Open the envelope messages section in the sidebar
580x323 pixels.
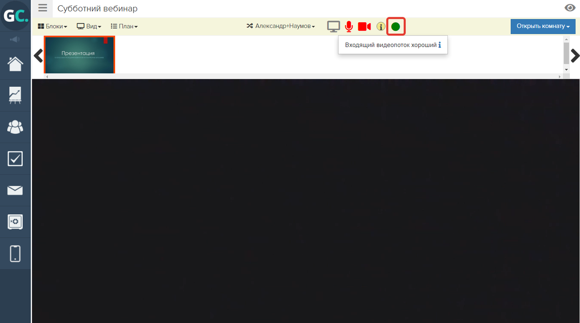tap(15, 191)
